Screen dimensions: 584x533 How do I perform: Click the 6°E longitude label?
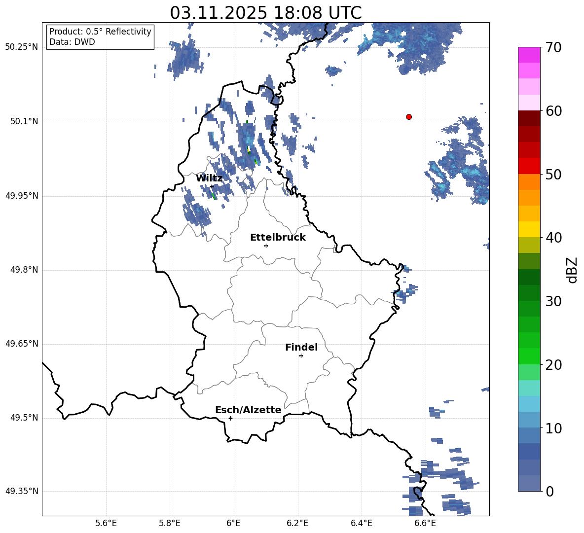233,523
